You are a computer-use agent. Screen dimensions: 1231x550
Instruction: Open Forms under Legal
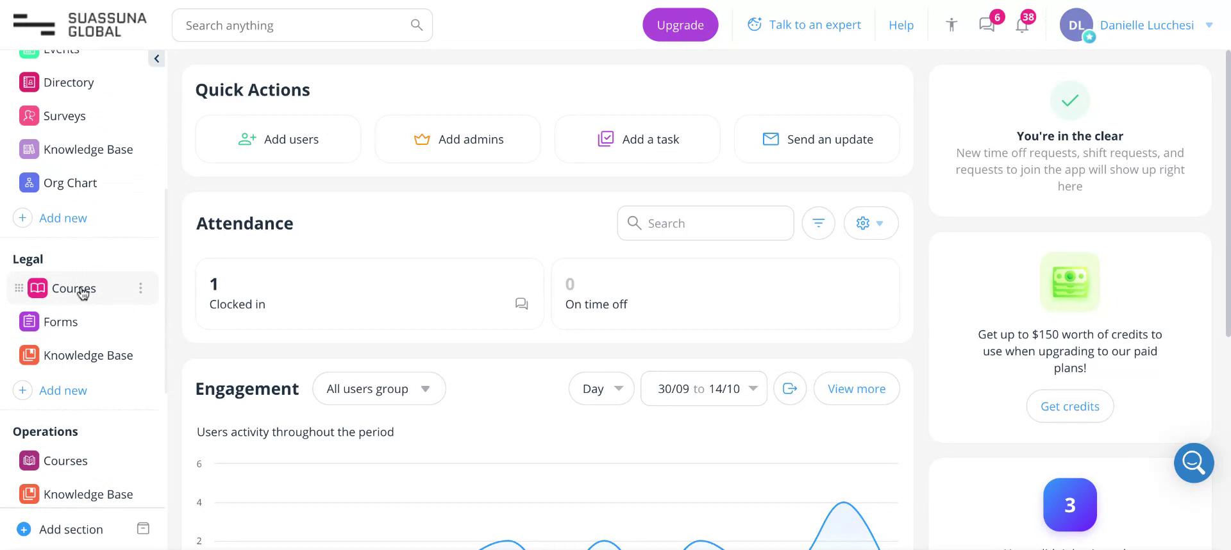click(x=61, y=322)
